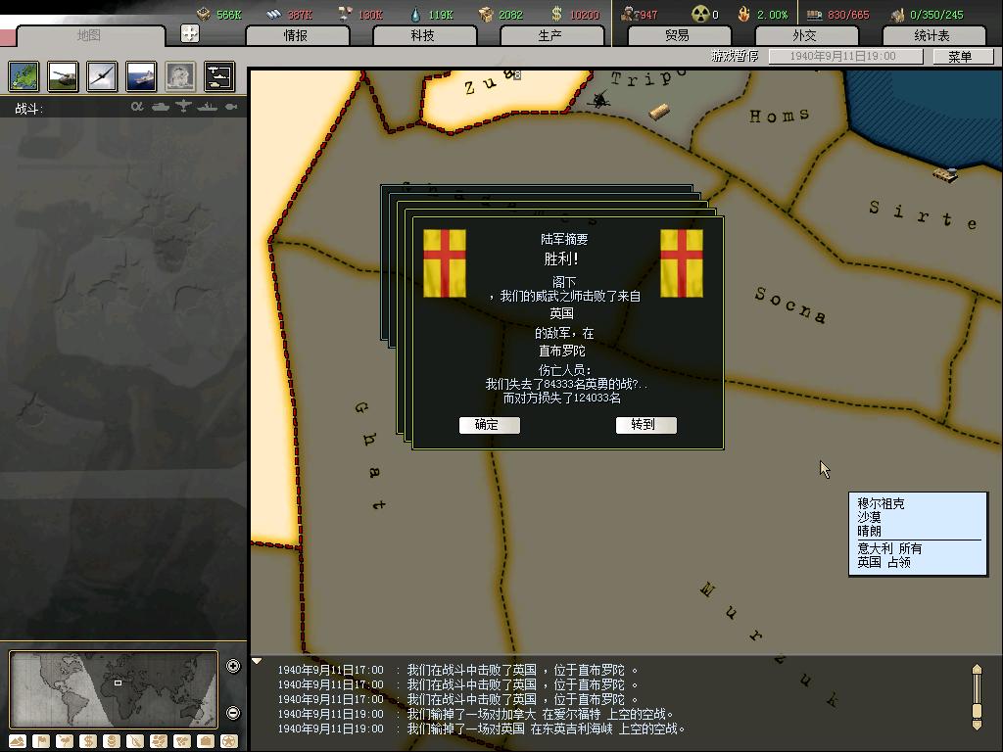This screenshot has height=752, width=1003.
Task: Select the supply depot near Tripoli
Action: tap(659, 112)
